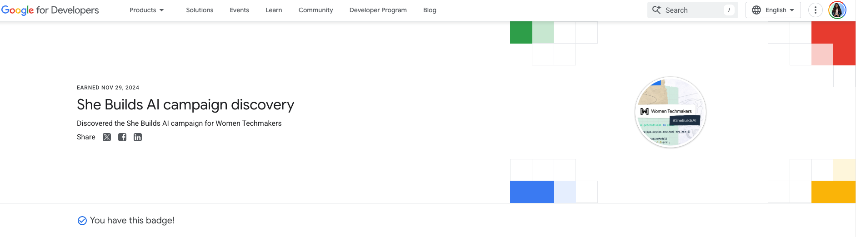The width and height of the screenshot is (856, 237).
Task: Expand the Products dropdown menu
Action: pyautogui.click(x=146, y=10)
